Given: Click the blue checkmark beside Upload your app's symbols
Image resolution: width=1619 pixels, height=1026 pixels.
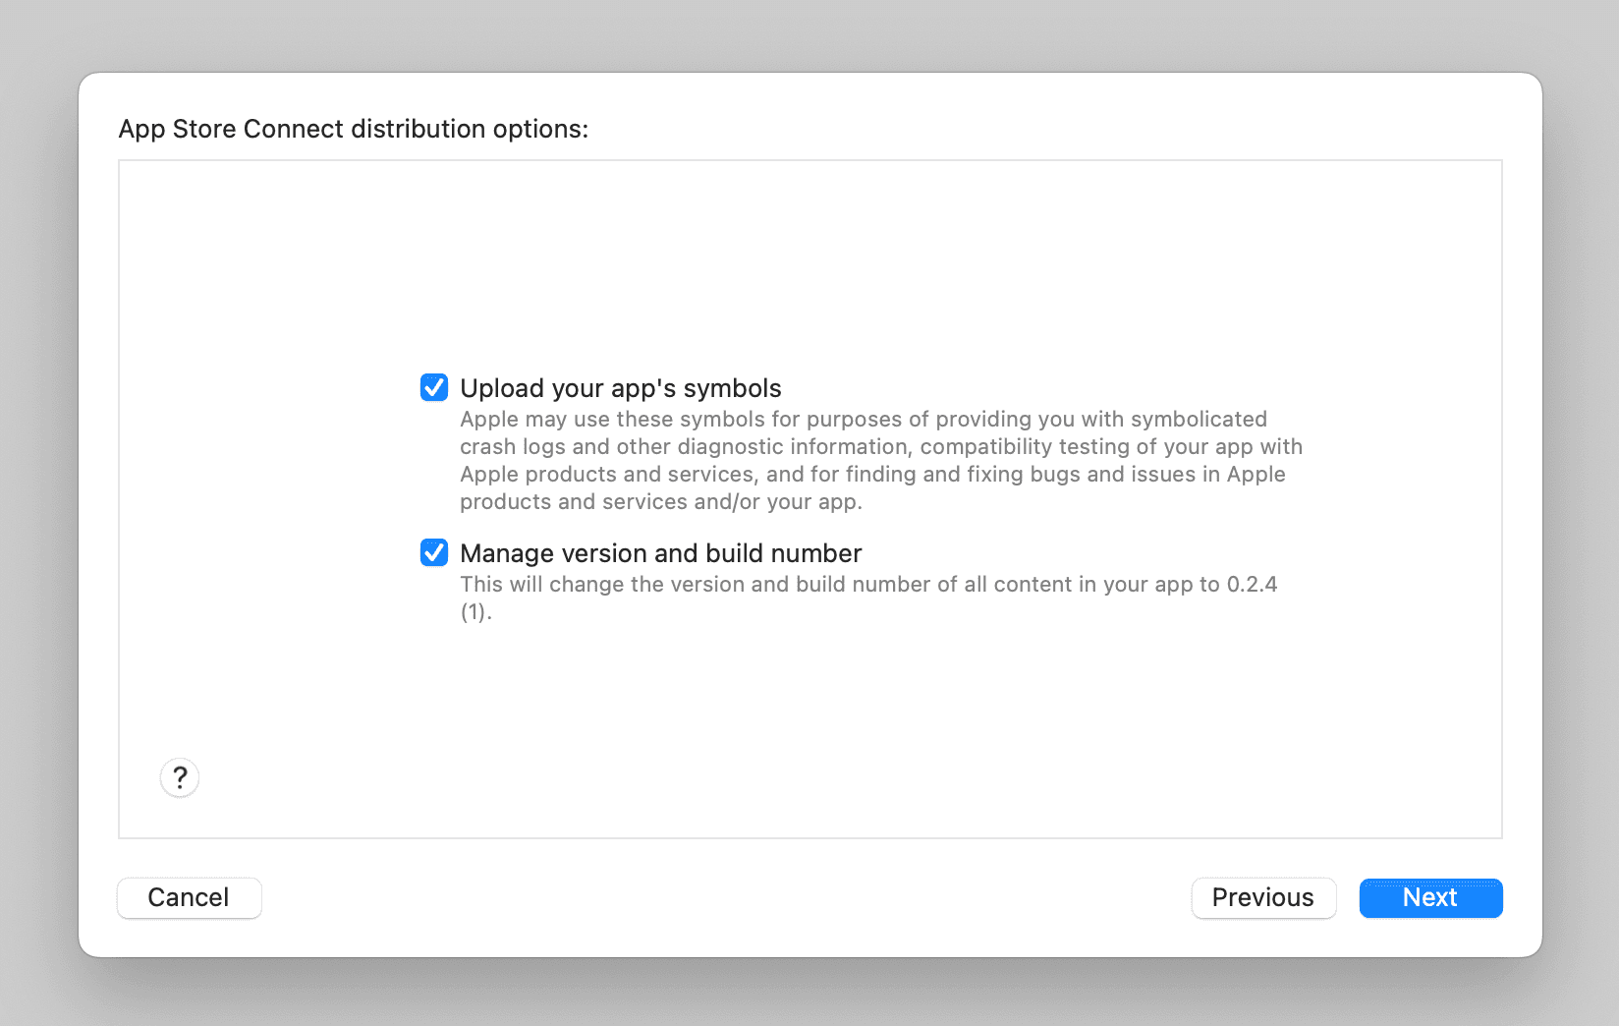Looking at the screenshot, I should pos(433,387).
